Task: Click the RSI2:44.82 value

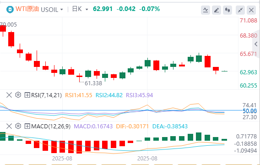Action: point(109,95)
